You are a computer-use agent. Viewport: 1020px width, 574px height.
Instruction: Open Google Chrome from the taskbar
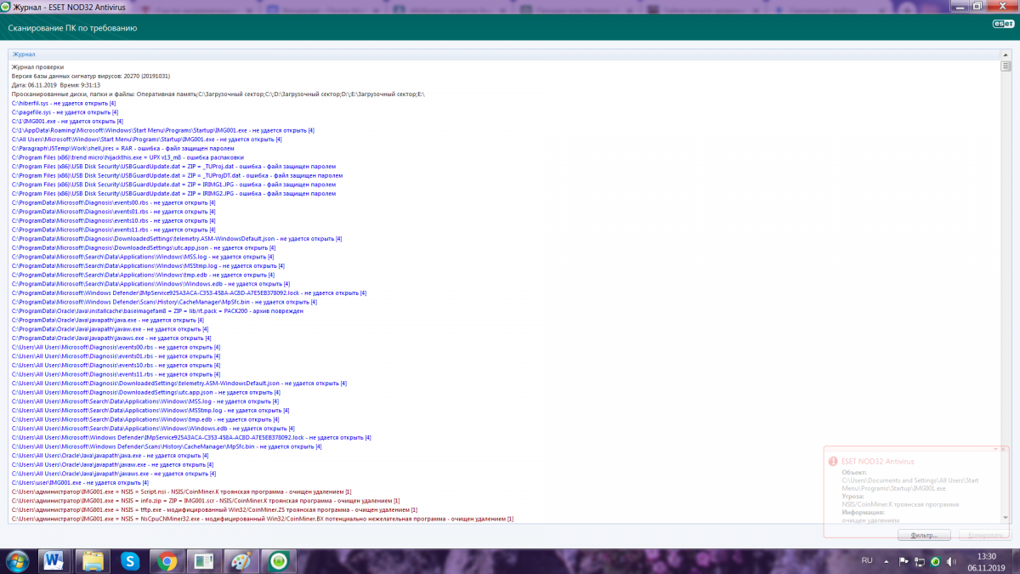(167, 560)
